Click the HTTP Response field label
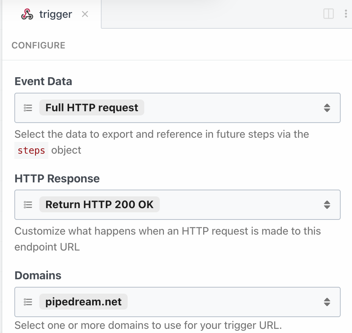The width and height of the screenshot is (352, 333). (57, 179)
